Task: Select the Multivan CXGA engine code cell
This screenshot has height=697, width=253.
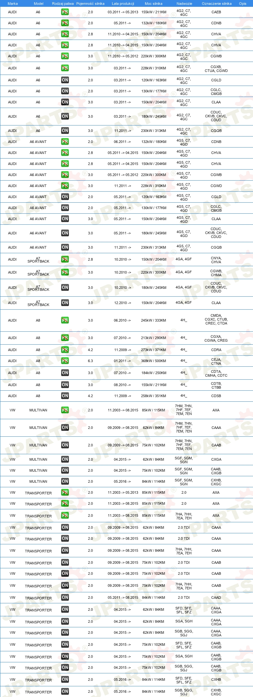Action: [216, 459]
